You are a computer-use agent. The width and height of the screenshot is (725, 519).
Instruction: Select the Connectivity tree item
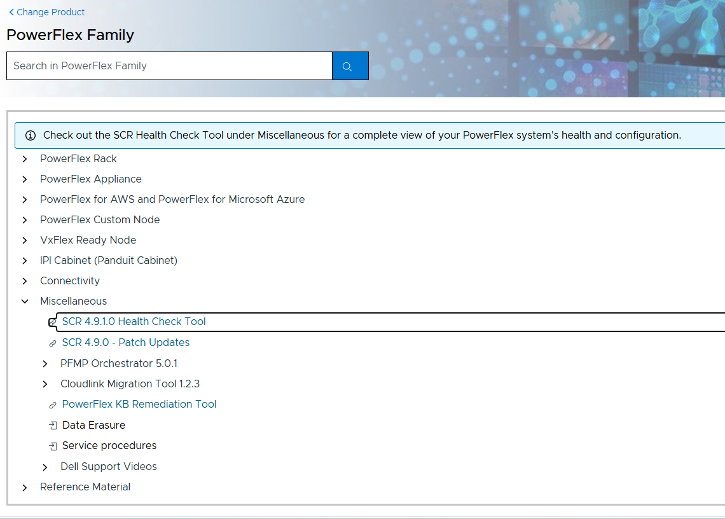click(70, 280)
